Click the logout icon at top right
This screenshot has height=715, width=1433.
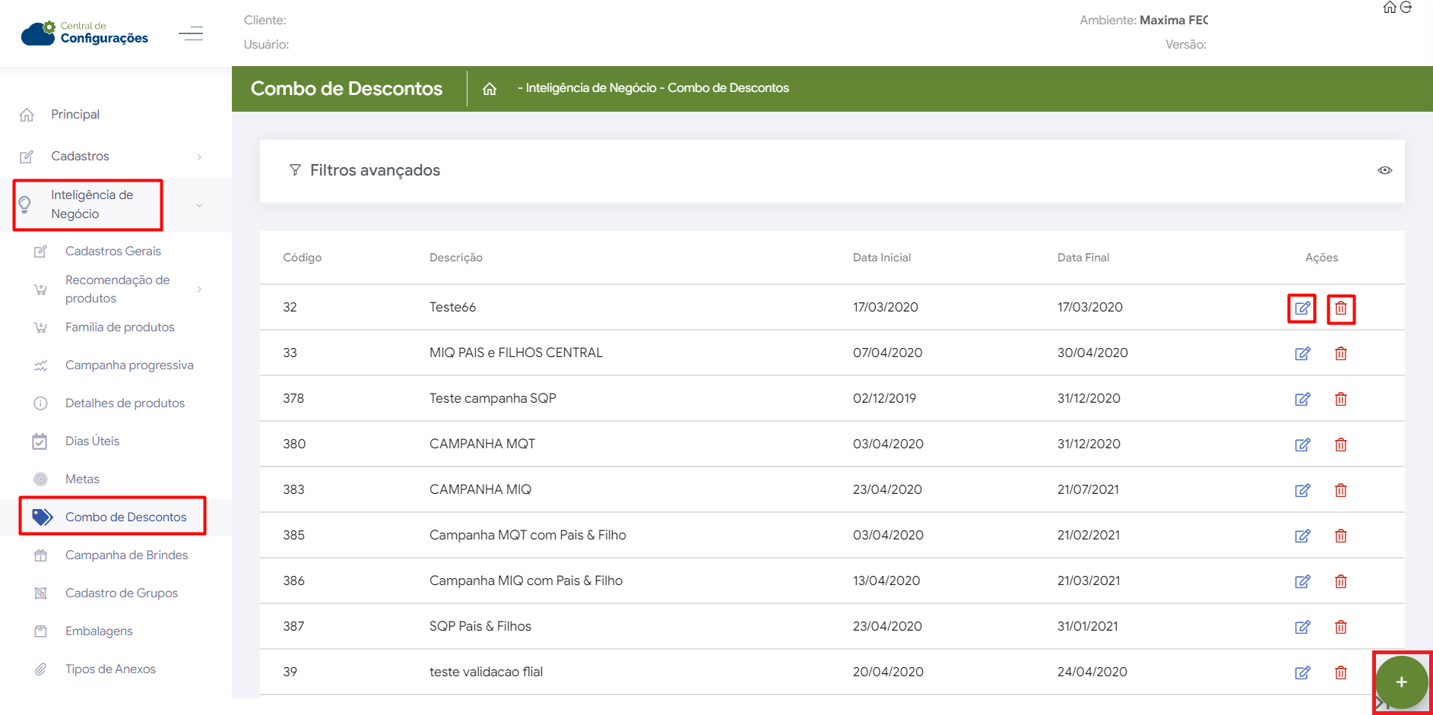[1406, 8]
